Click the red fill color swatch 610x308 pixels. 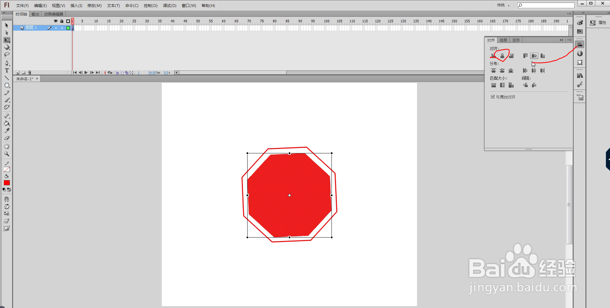[6, 182]
